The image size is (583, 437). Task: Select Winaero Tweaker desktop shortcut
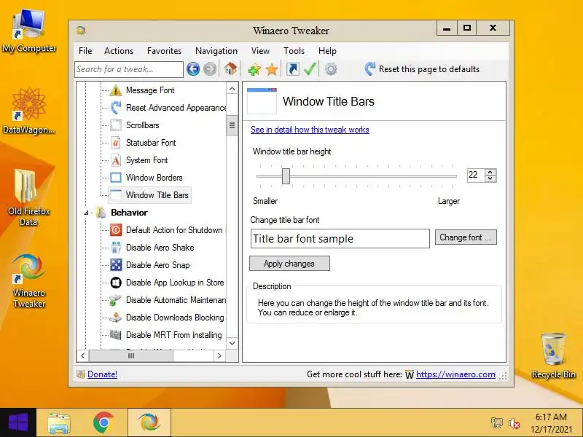28,280
